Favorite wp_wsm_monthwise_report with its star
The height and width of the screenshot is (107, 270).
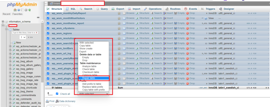119,23
